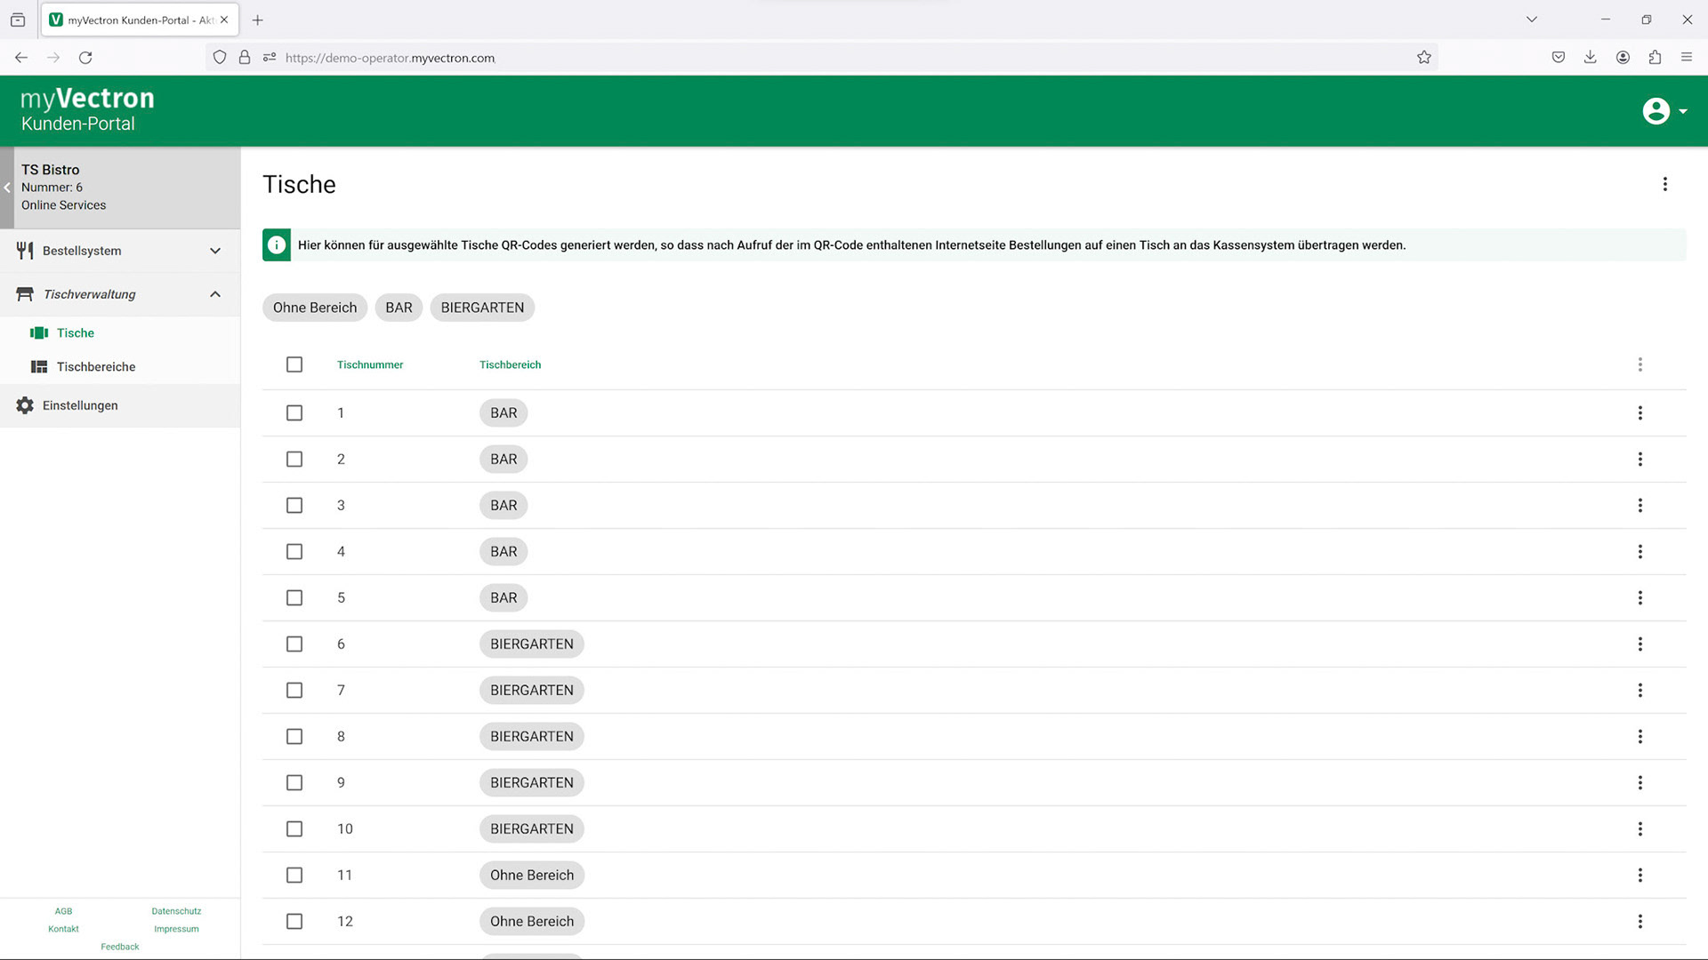Screen dimensions: 1708x960
Task: Filter tables by the BIERGARTEN chip
Action: (482, 308)
